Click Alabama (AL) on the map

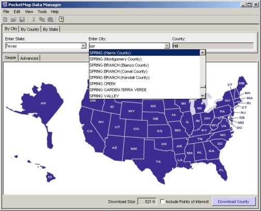199,153
